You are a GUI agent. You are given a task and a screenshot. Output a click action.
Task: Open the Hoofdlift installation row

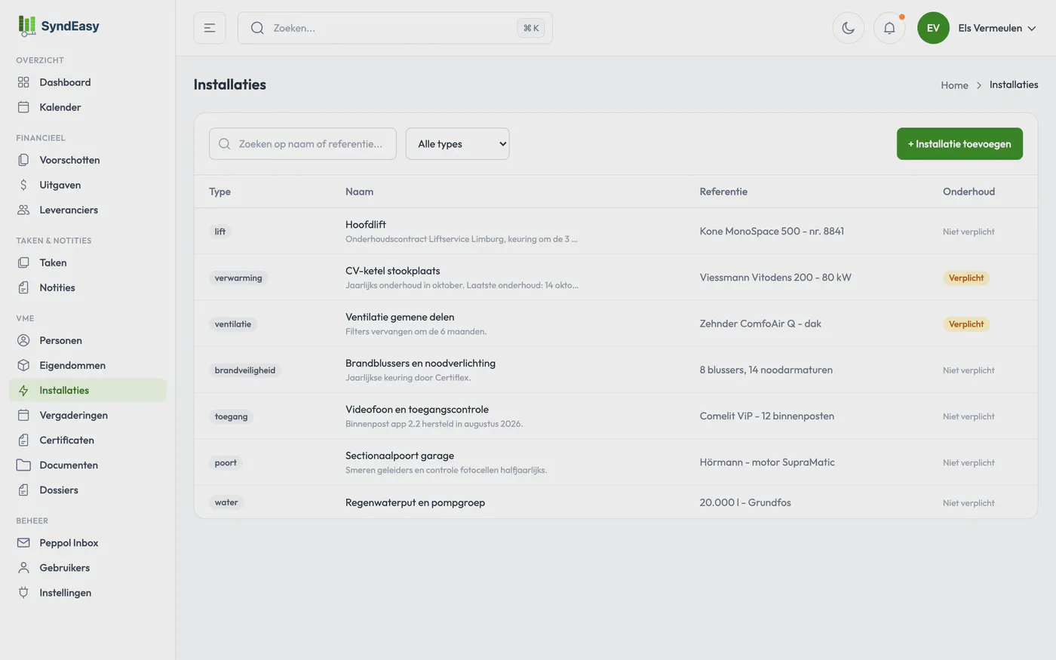coord(615,232)
